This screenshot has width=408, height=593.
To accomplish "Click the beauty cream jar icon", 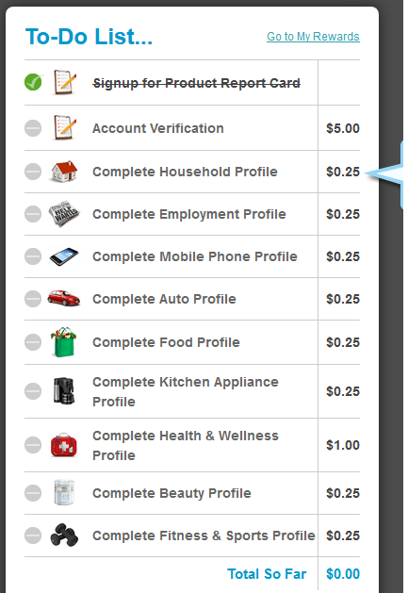I will coord(64,493).
